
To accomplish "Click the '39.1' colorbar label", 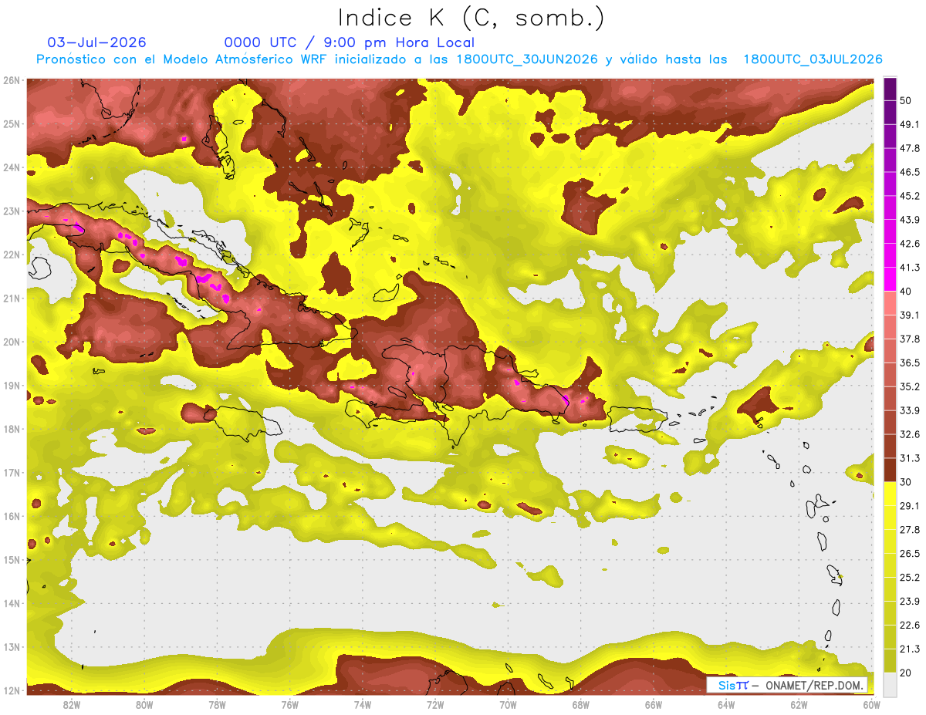I will pos(909,315).
